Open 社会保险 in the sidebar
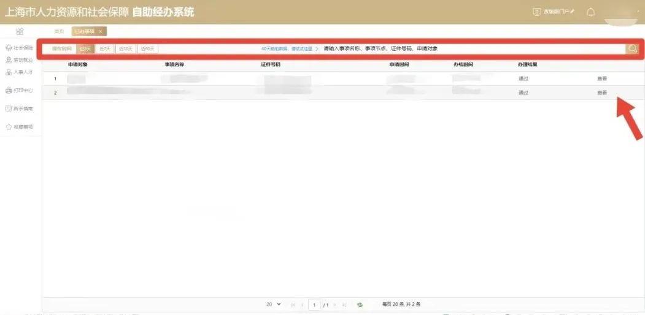 (20, 48)
